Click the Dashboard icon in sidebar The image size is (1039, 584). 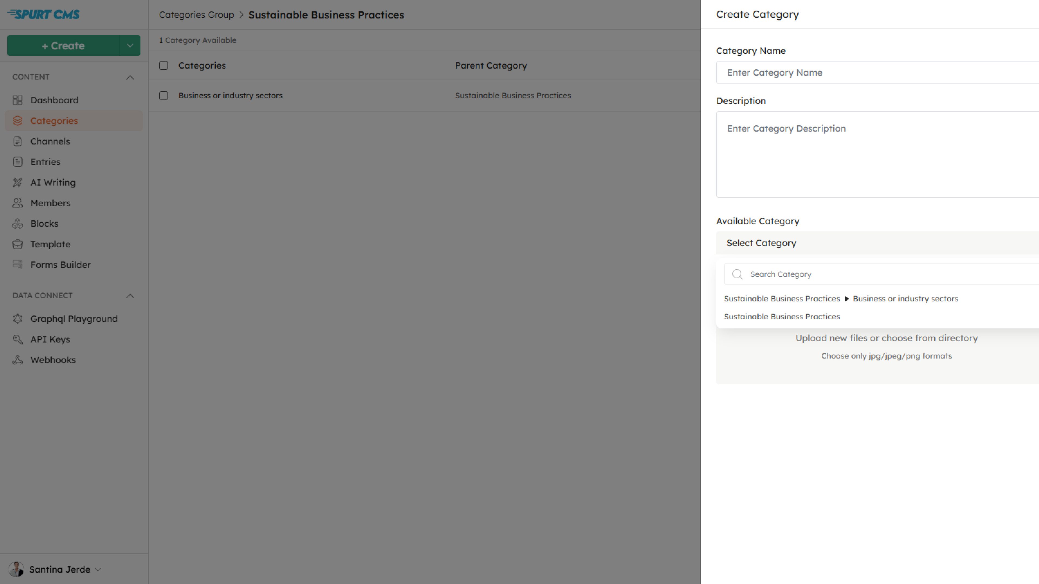(x=17, y=100)
